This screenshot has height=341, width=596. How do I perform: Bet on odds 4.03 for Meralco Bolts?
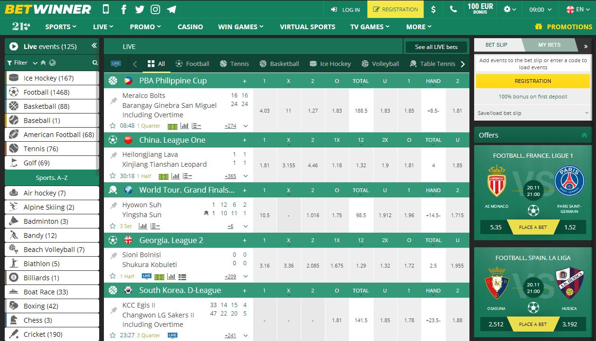click(264, 111)
